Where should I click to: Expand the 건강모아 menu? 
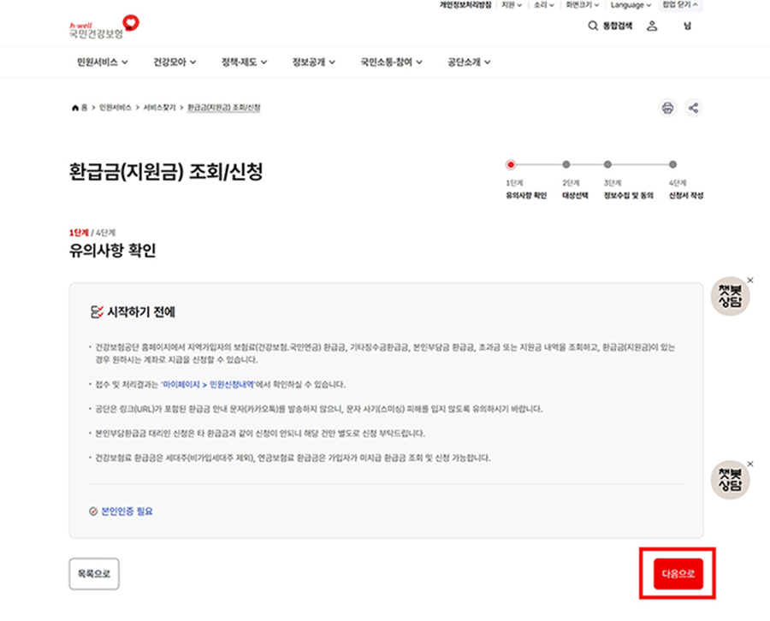175,62
